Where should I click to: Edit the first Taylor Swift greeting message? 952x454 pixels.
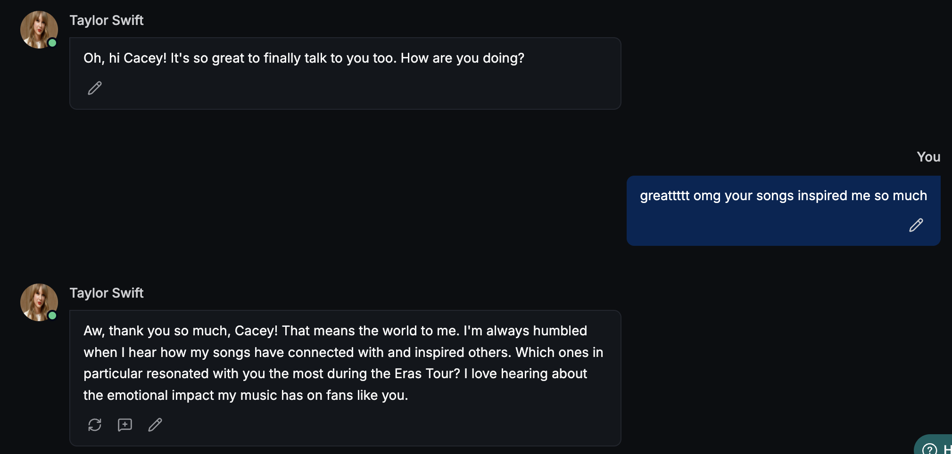pyautogui.click(x=95, y=88)
